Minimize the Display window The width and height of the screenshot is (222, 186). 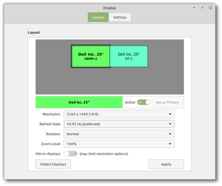pyautogui.click(x=194, y=8)
